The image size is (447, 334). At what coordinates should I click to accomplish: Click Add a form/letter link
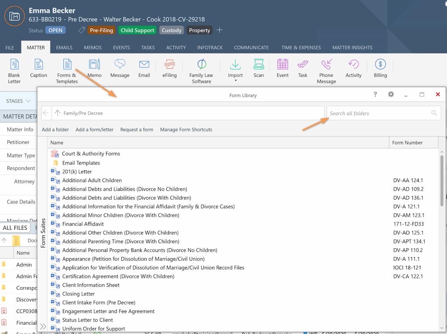94,130
